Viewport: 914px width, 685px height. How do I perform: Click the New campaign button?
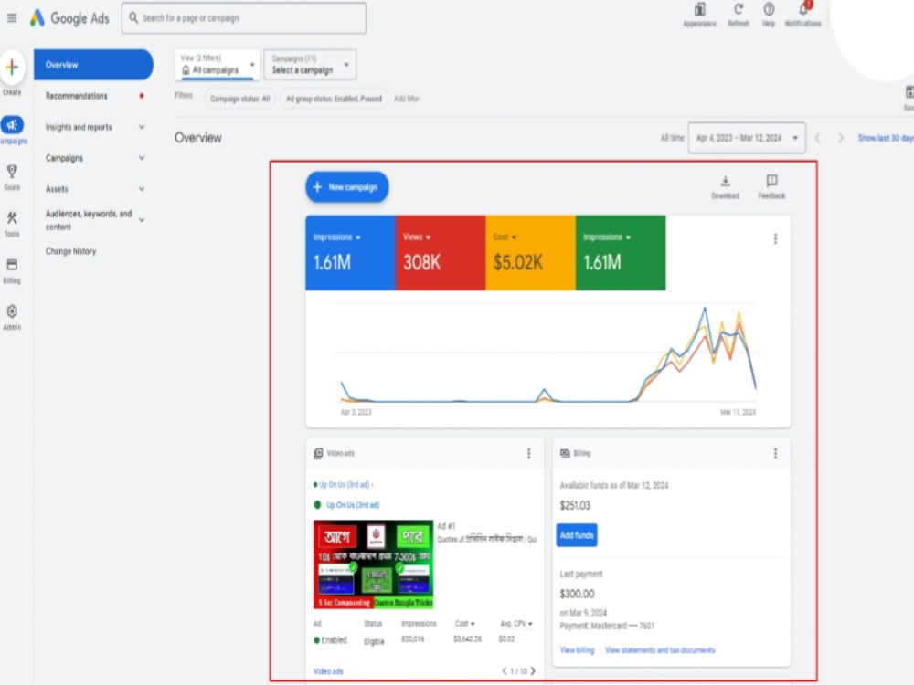click(346, 187)
